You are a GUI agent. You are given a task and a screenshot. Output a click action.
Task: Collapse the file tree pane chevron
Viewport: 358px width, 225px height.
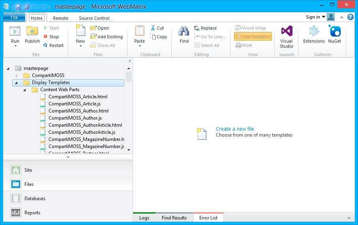coord(130,61)
